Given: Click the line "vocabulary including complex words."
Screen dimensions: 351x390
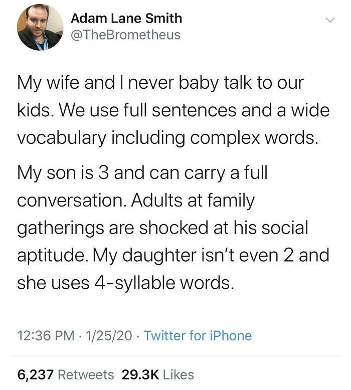Looking at the screenshot, I should click(x=167, y=137).
